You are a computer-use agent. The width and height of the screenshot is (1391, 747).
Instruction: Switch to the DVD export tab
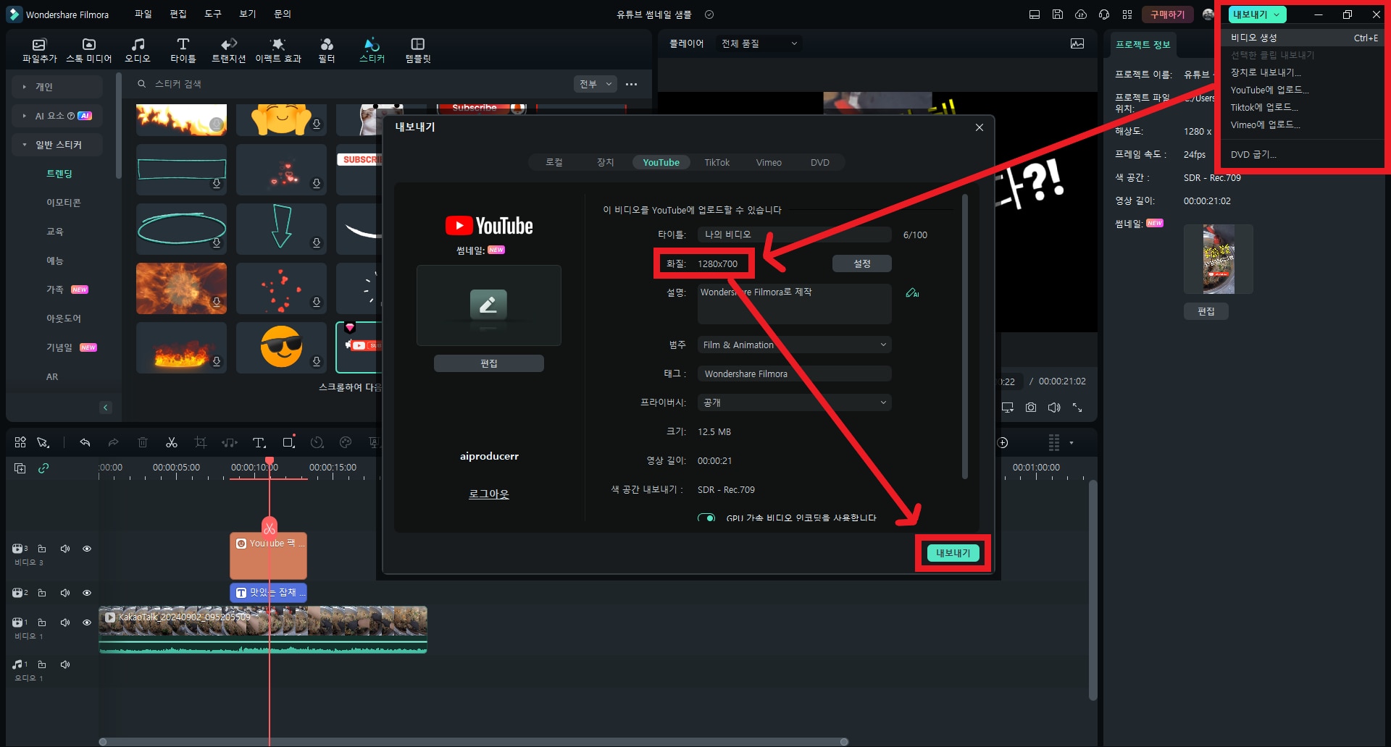pyautogui.click(x=820, y=162)
